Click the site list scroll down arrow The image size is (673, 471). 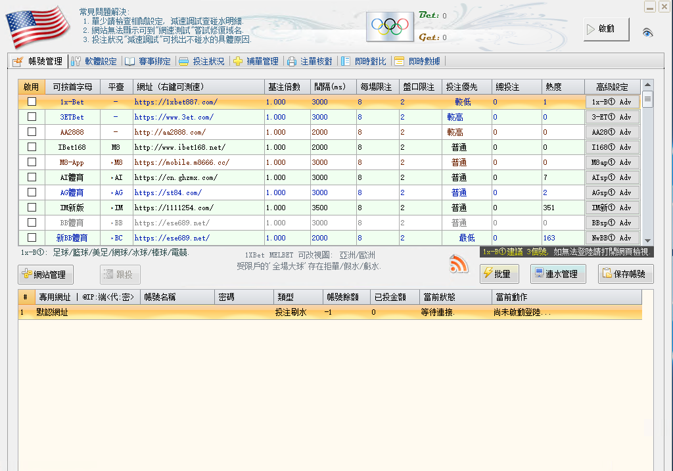(x=647, y=240)
